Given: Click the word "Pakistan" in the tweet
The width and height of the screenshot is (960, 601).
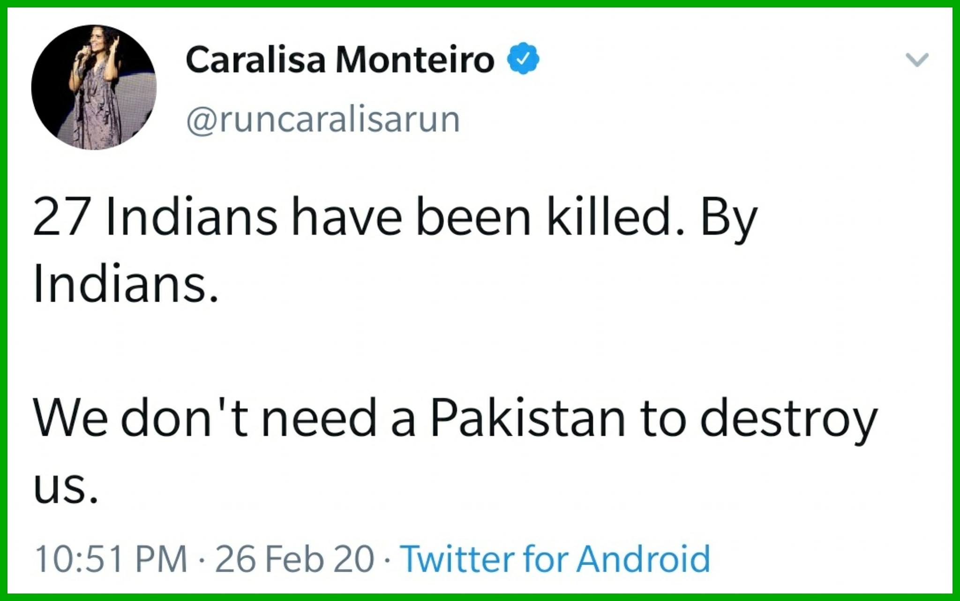Looking at the screenshot, I should [528, 418].
